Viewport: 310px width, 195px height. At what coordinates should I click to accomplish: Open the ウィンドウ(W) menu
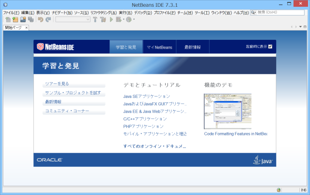[221, 13]
